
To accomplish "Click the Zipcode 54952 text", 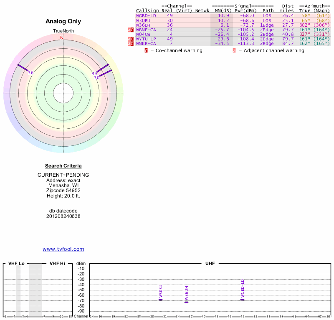I will pyautogui.click(x=63, y=190).
